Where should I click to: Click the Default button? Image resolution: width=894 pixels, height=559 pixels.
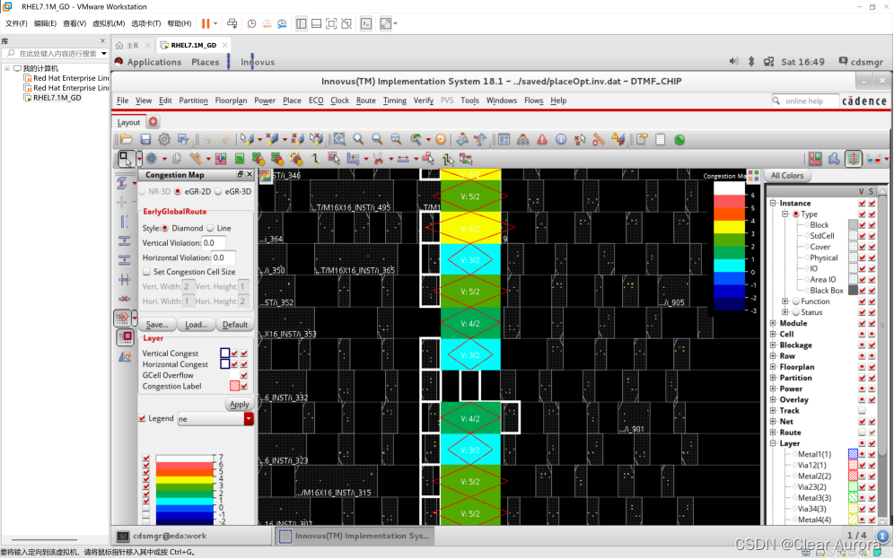click(x=235, y=324)
